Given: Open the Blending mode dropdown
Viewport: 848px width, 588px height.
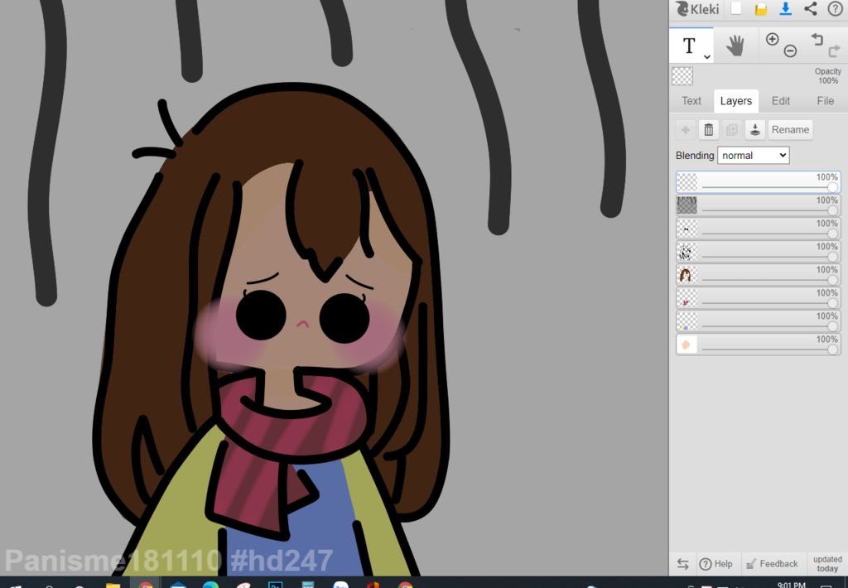Looking at the screenshot, I should click(x=754, y=155).
